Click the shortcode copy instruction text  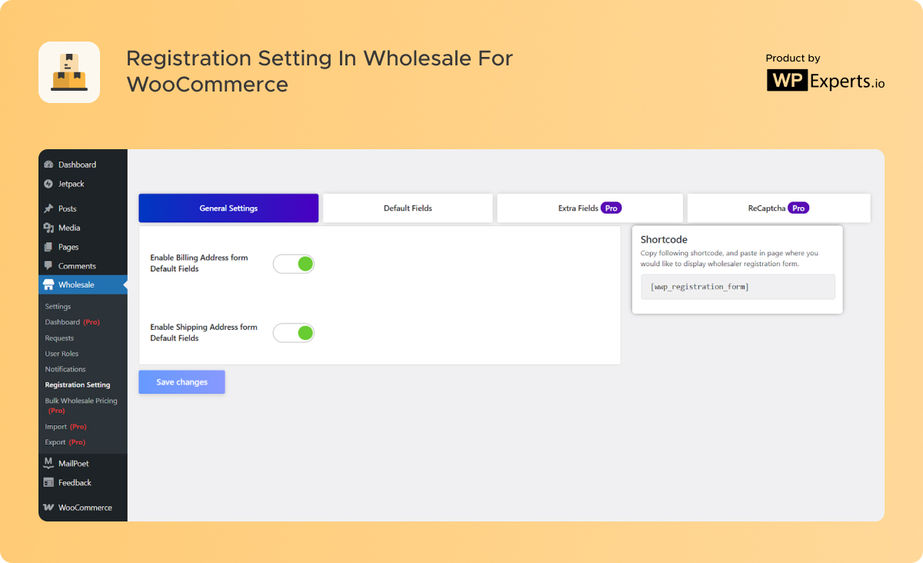click(729, 258)
